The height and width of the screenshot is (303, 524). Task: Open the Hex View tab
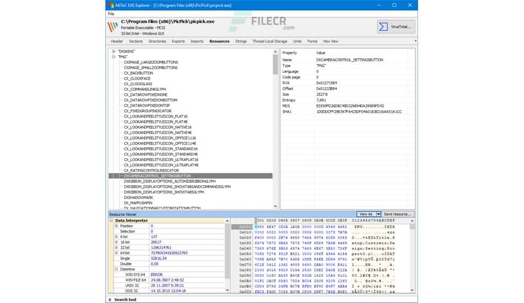[x=330, y=41]
